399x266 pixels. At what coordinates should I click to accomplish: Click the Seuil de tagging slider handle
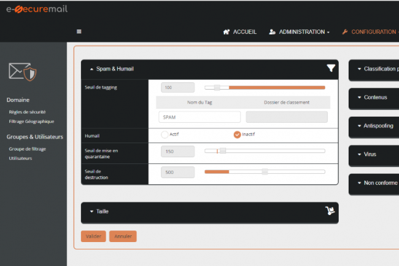[217, 88]
